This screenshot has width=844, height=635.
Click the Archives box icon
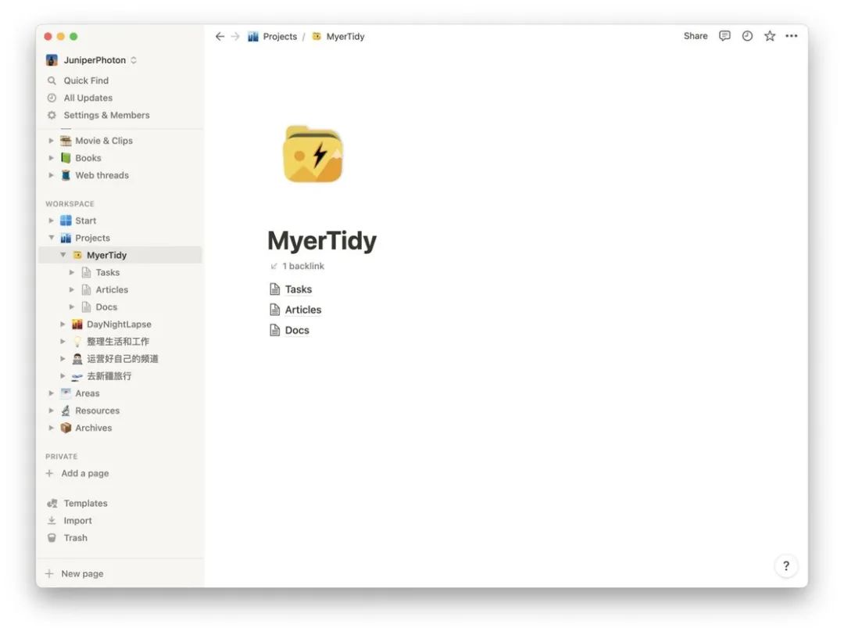pos(66,428)
